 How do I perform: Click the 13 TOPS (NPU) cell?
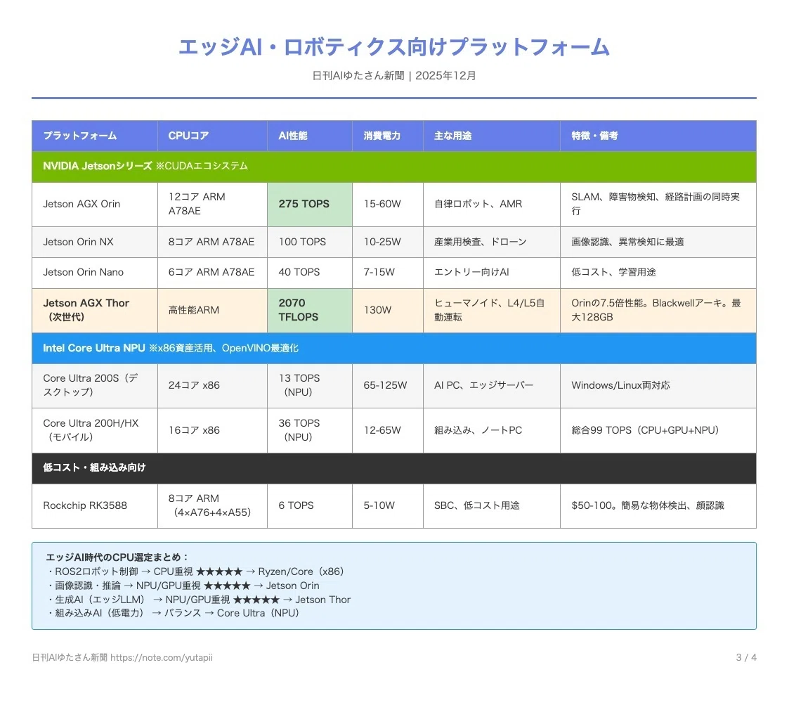tap(309, 386)
